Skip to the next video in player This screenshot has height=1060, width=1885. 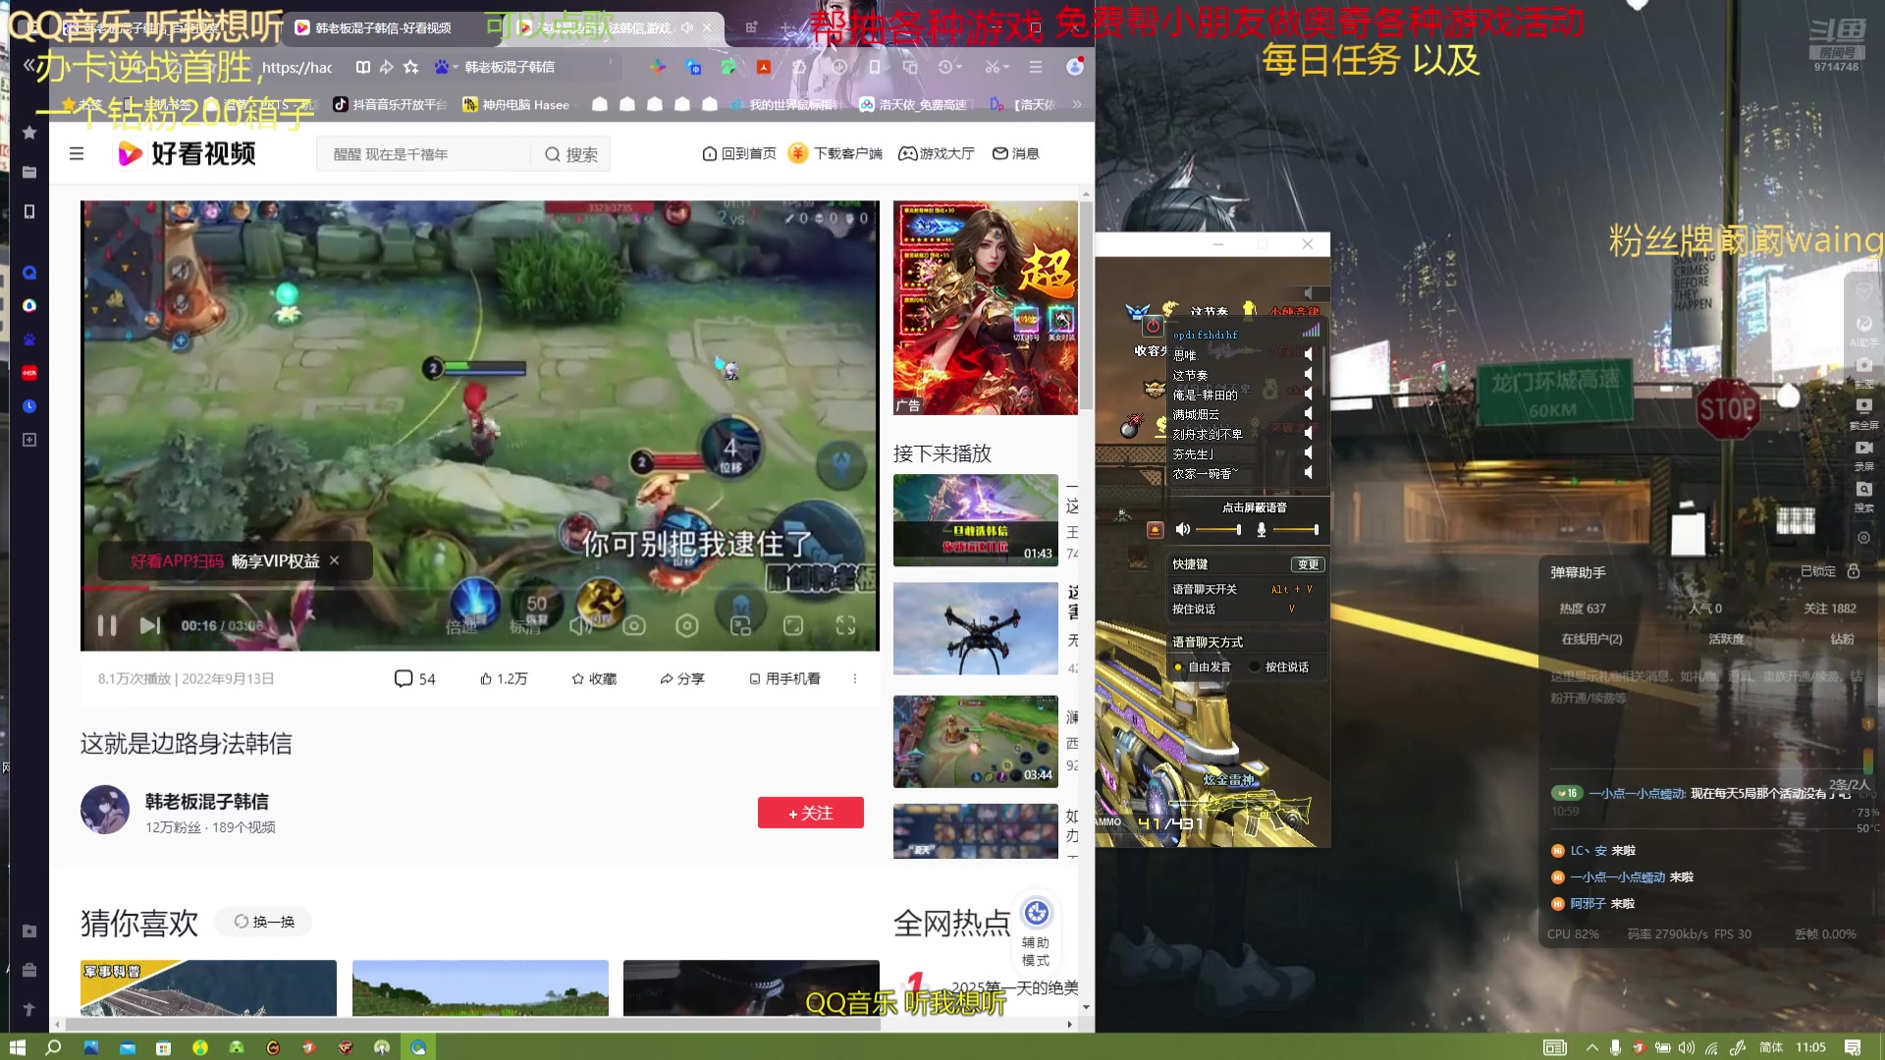(149, 625)
